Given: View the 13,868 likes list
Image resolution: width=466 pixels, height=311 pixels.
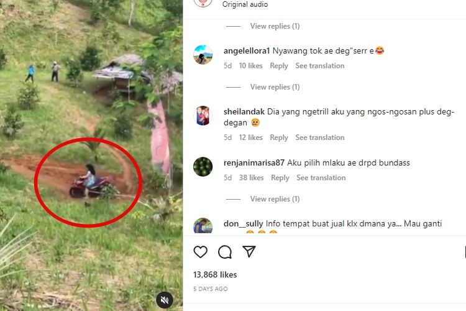Looking at the screenshot, I should click(x=215, y=274).
